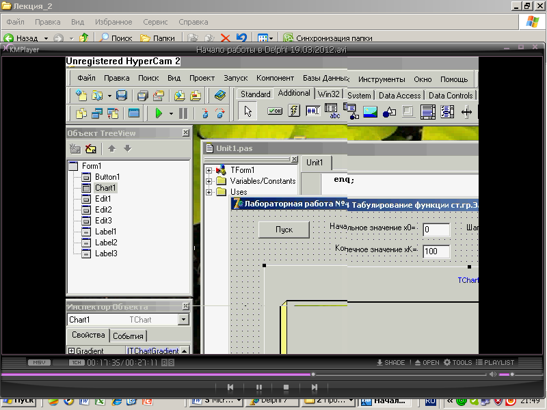The image size is (547, 410).
Task: Skip to previous track in KMPlayer
Action: (x=230, y=387)
